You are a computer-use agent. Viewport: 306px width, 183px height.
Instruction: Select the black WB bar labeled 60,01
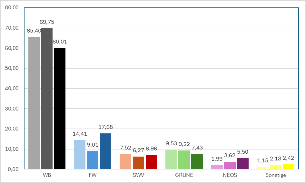pos(60,109)
